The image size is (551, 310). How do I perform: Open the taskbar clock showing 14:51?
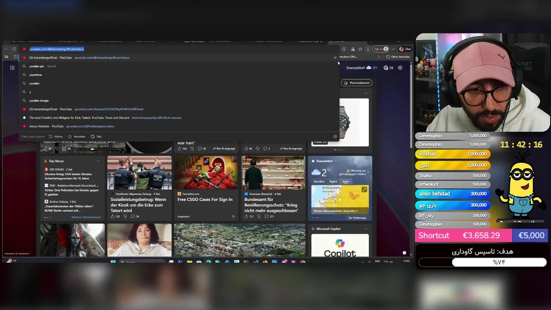coord(406,261)
